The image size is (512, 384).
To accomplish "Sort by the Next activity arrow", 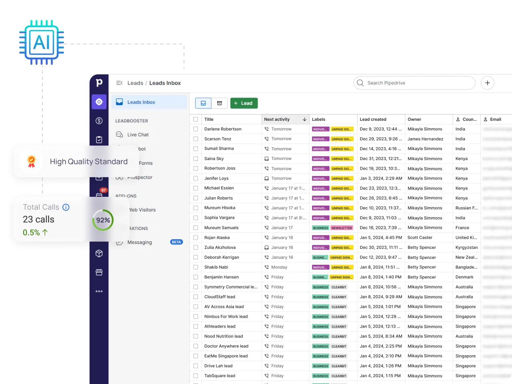I will click(x=304, y=119).
